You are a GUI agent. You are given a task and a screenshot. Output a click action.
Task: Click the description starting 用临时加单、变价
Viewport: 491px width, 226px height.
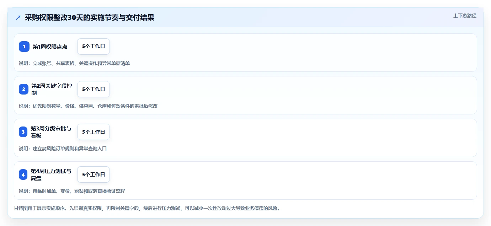pos(72,191)
